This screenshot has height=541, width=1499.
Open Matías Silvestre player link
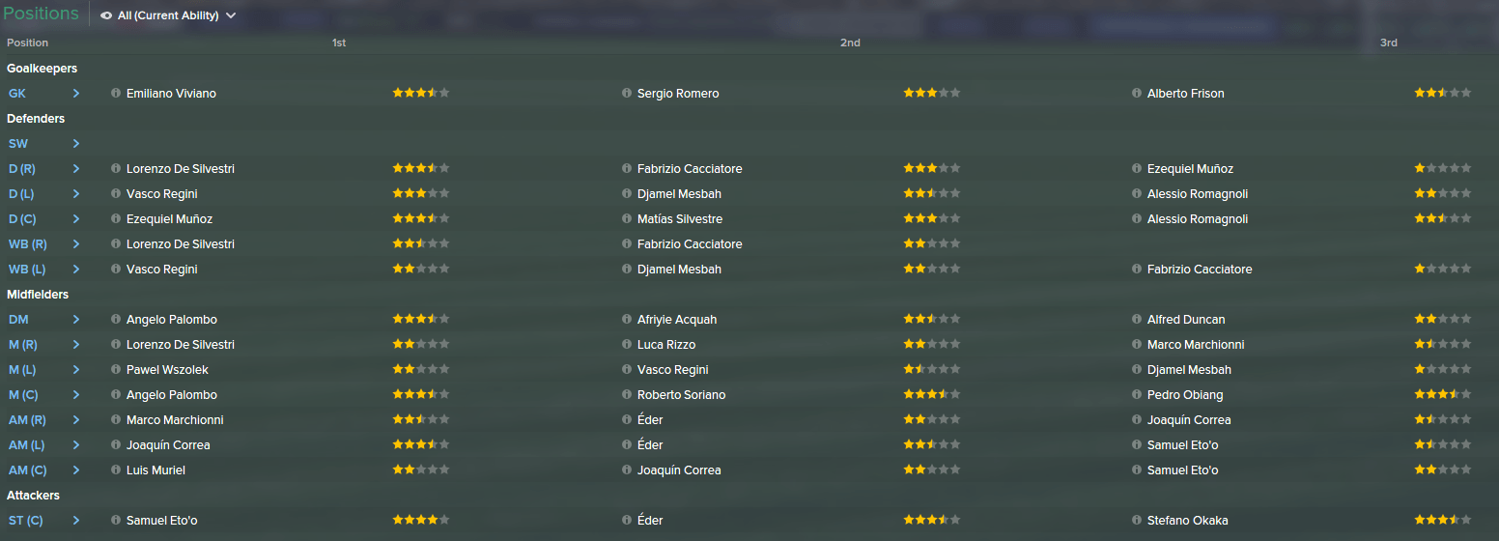click(x=680, y=219)
